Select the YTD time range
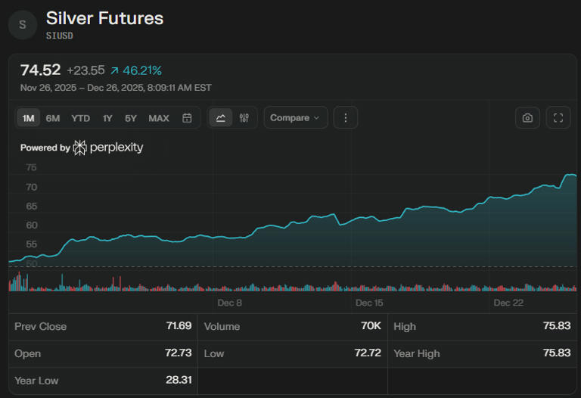 (80, 118)
